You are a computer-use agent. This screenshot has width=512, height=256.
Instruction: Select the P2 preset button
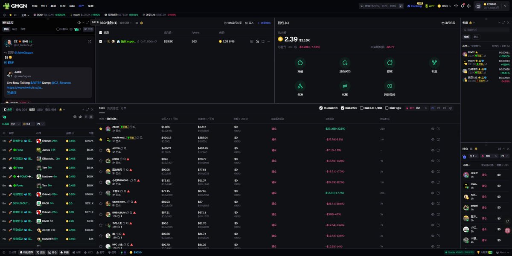tap(439, 108)
